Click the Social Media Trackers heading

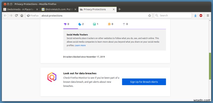[x=77, y=35]
